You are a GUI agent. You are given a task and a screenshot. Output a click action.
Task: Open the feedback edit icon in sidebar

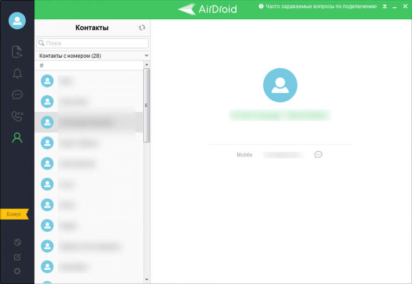click(x=18, y=257)
